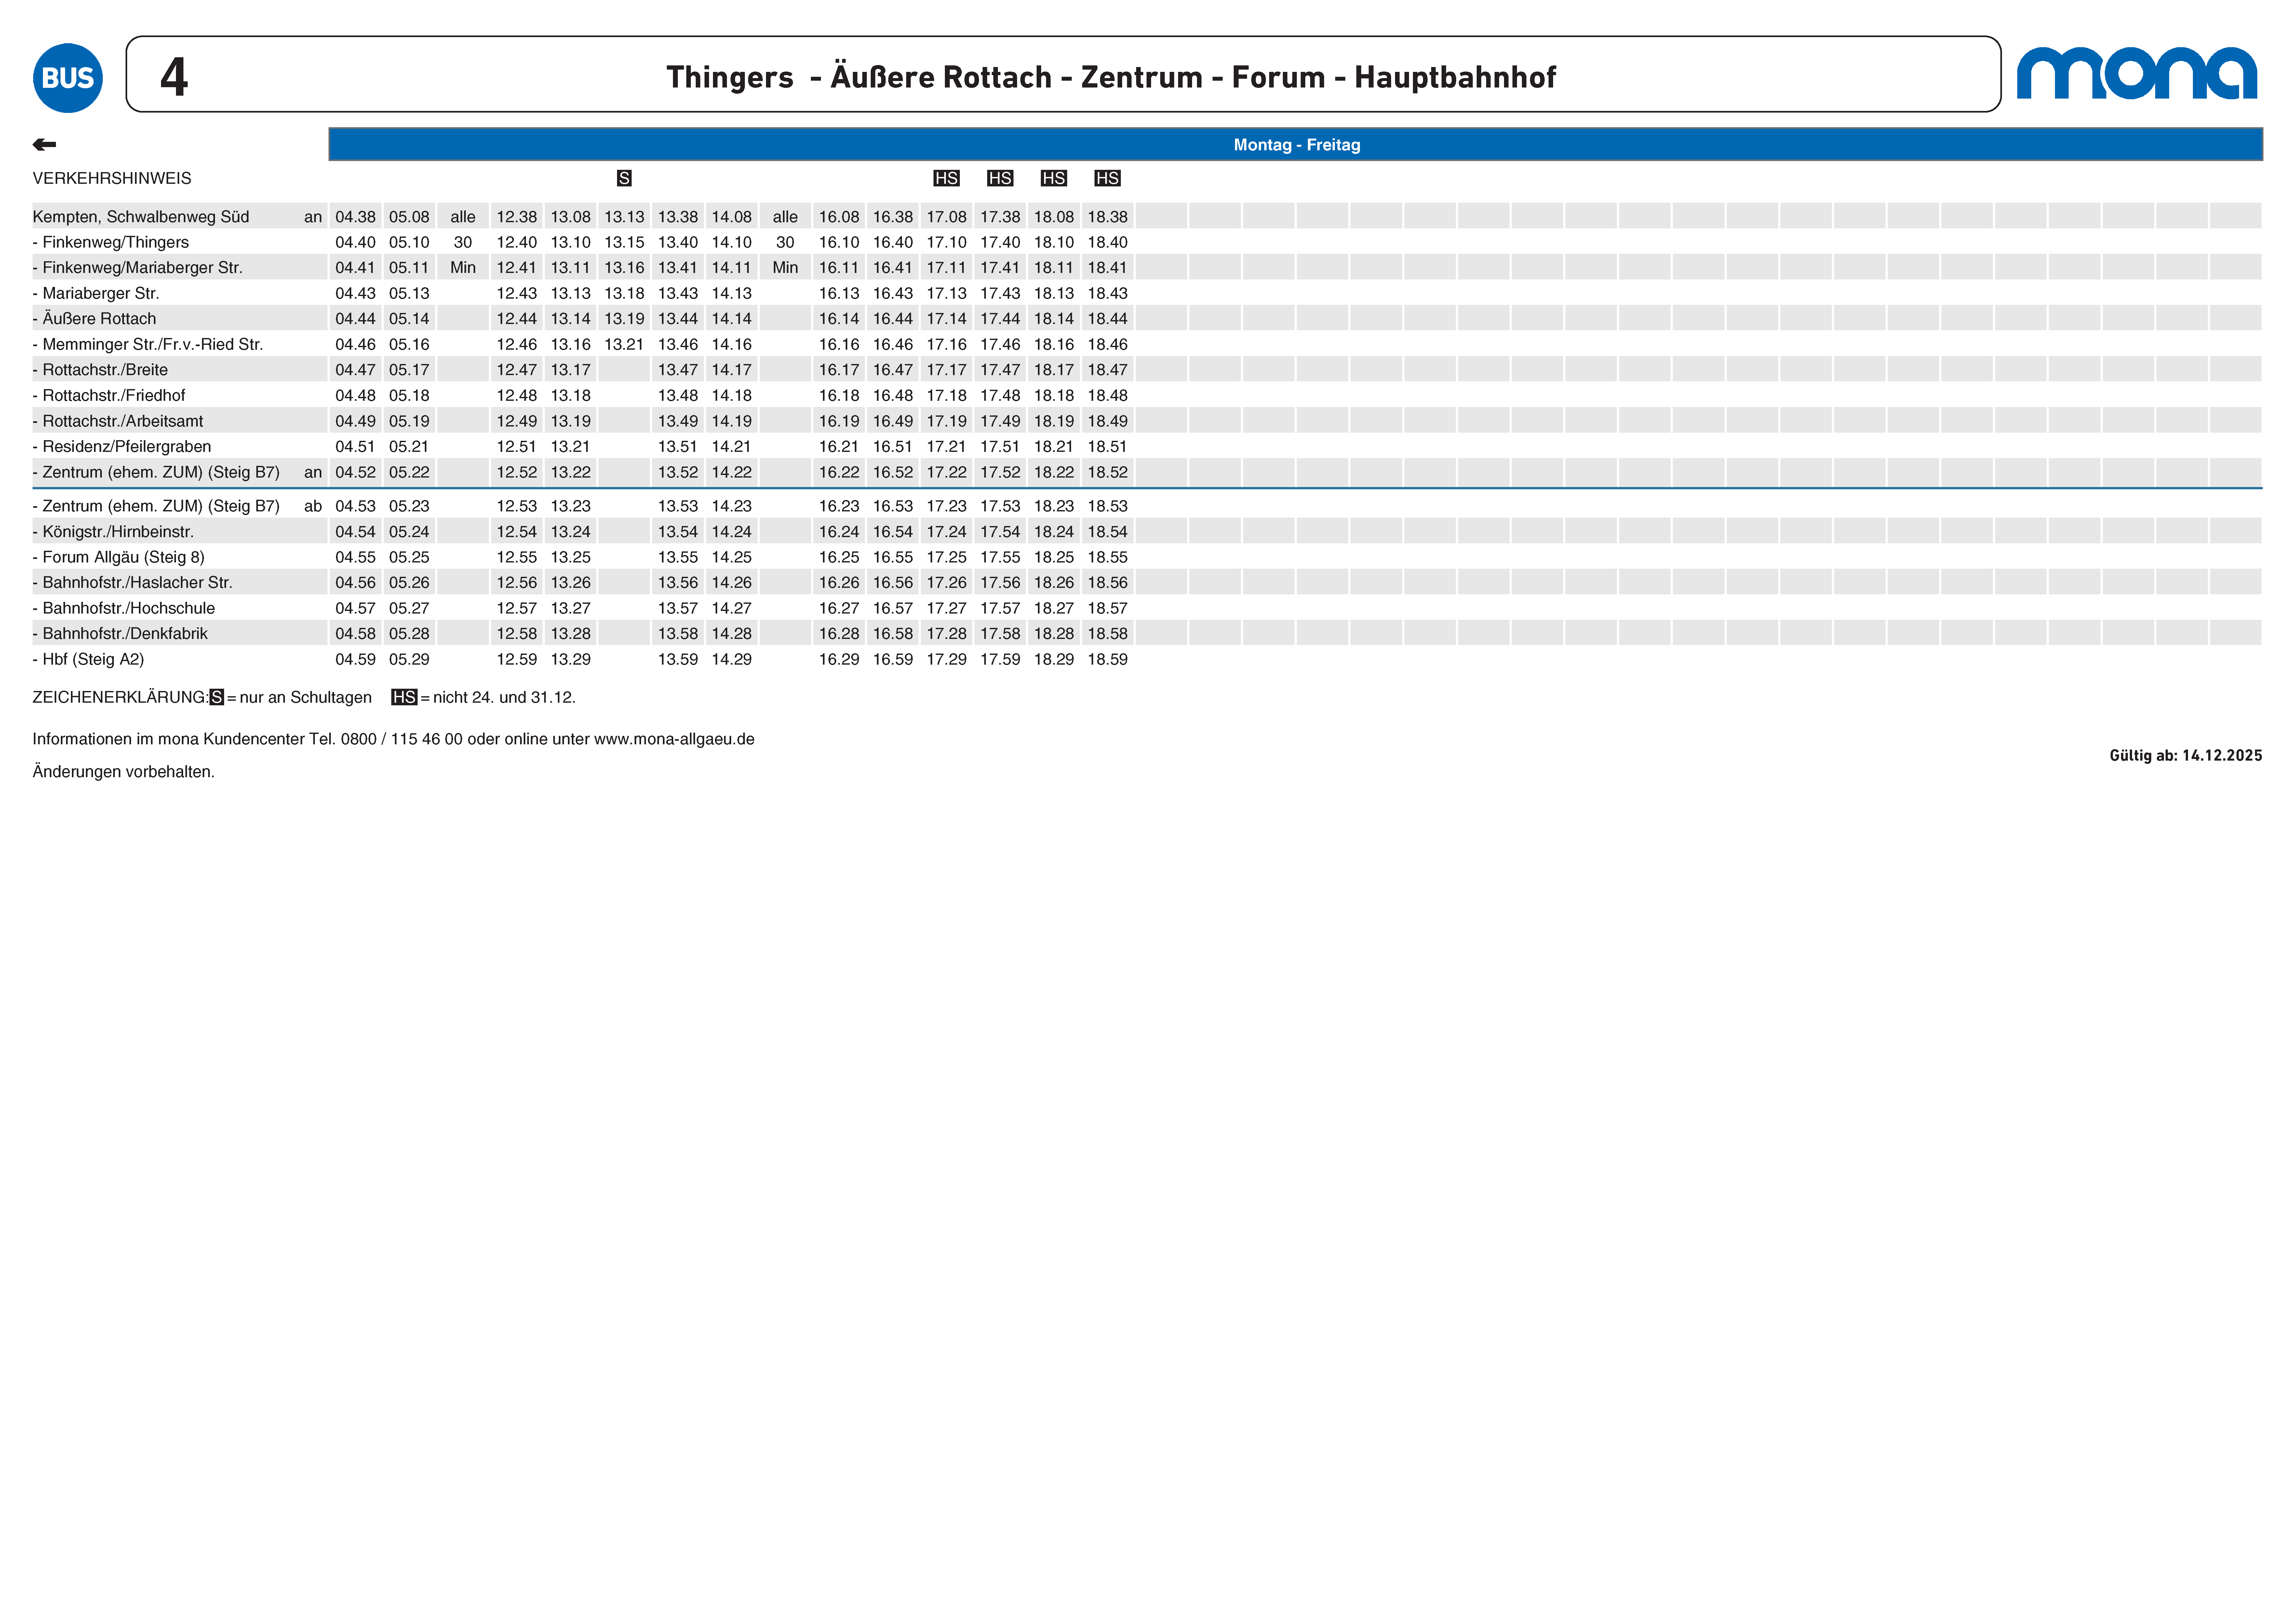
Task: Click the 04.38 first departure time
Action: pos(355,217)
